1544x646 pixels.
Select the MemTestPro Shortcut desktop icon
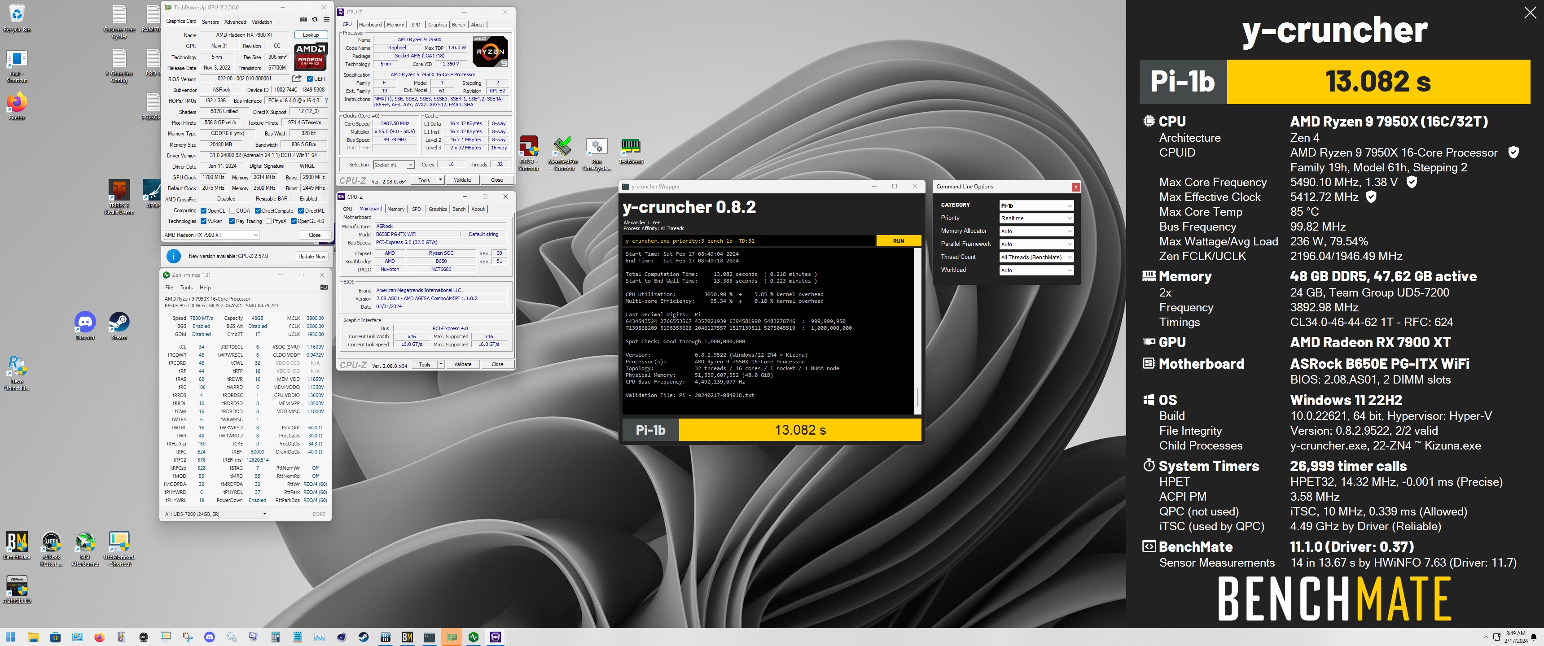point(563,153)
